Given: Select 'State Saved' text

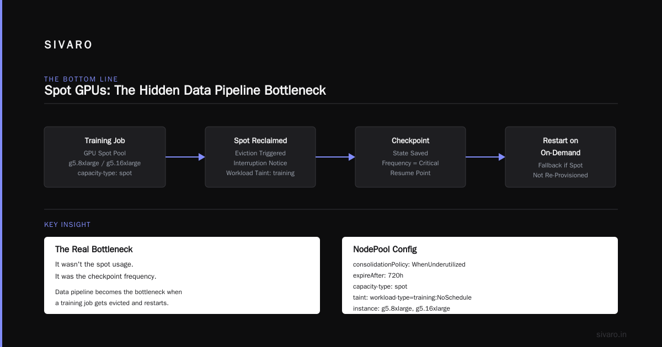Looking at the screenshot, I should point(410,153).
